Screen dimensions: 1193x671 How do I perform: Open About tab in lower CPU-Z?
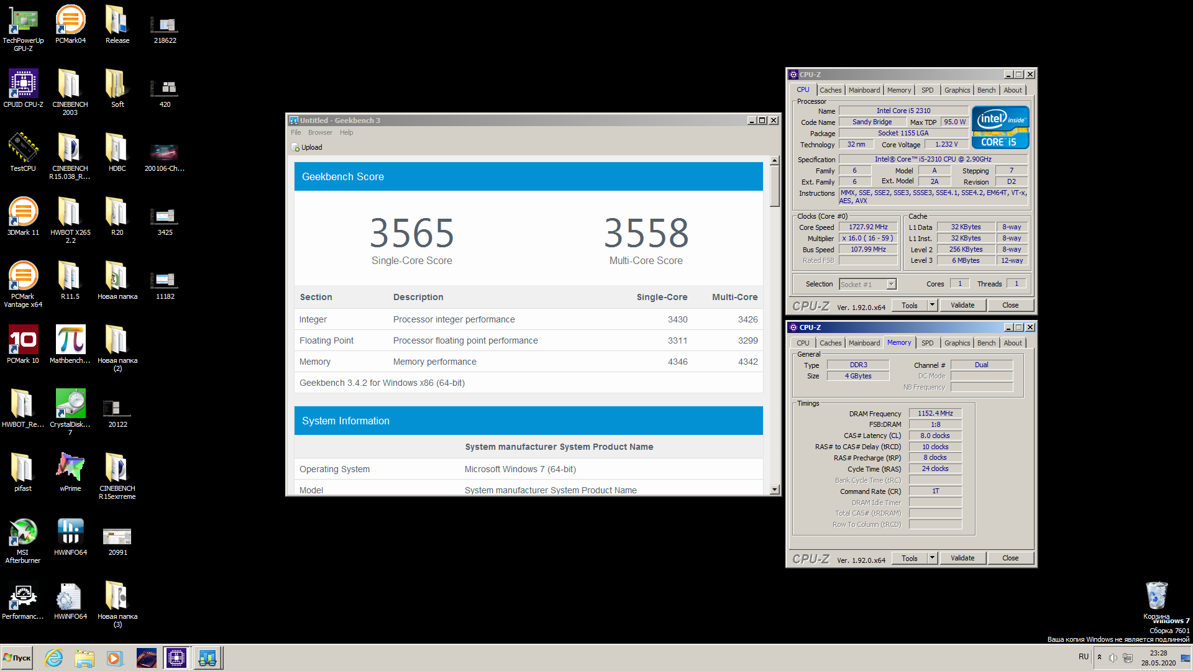[x=1012, y=343]
